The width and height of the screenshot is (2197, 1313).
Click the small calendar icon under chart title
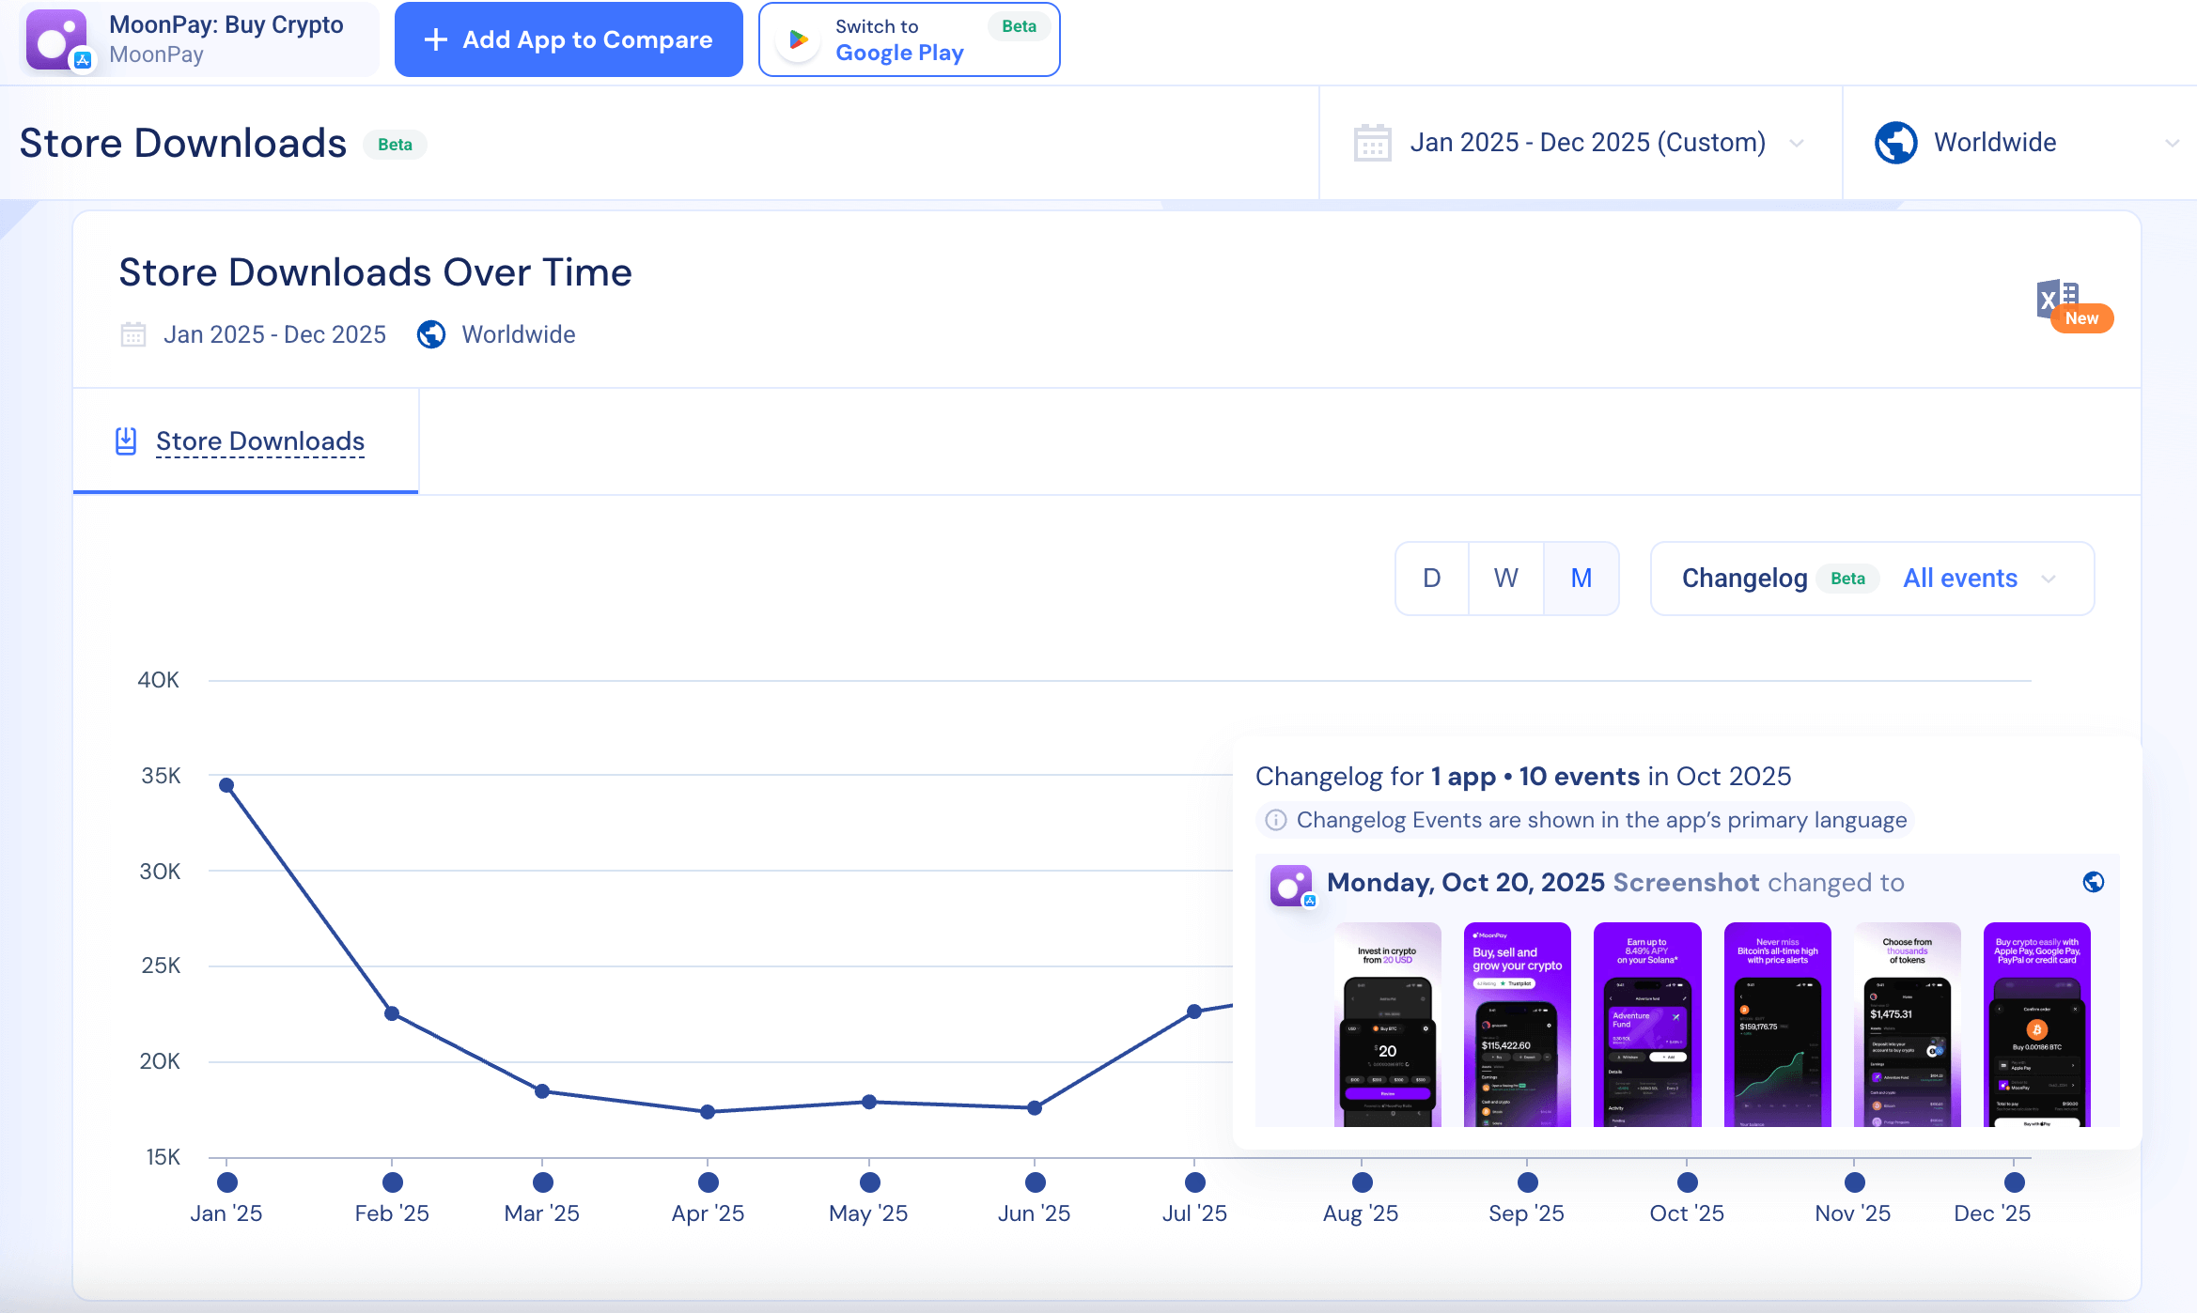[x=133, y=334]
